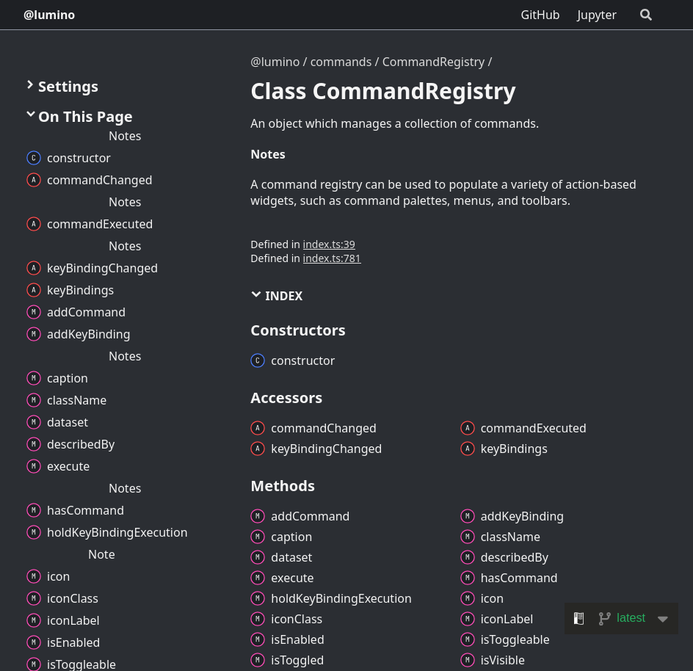
Task: Open the GitHub link
Action: 540,15
